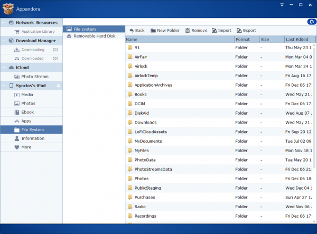Click the Export toolbar button

(246, 31)
